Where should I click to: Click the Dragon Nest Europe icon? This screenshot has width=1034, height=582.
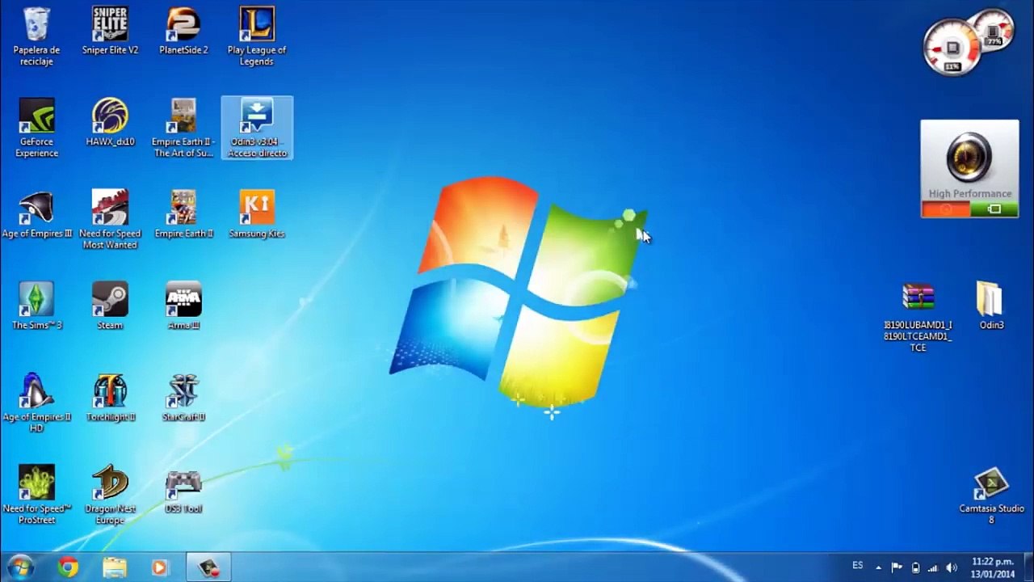coord(110,495)
